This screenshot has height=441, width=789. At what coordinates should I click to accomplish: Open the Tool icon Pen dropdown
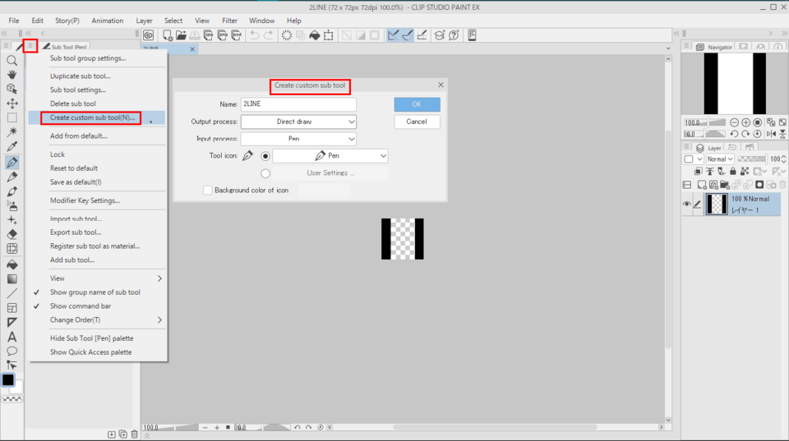click(330, 156)
